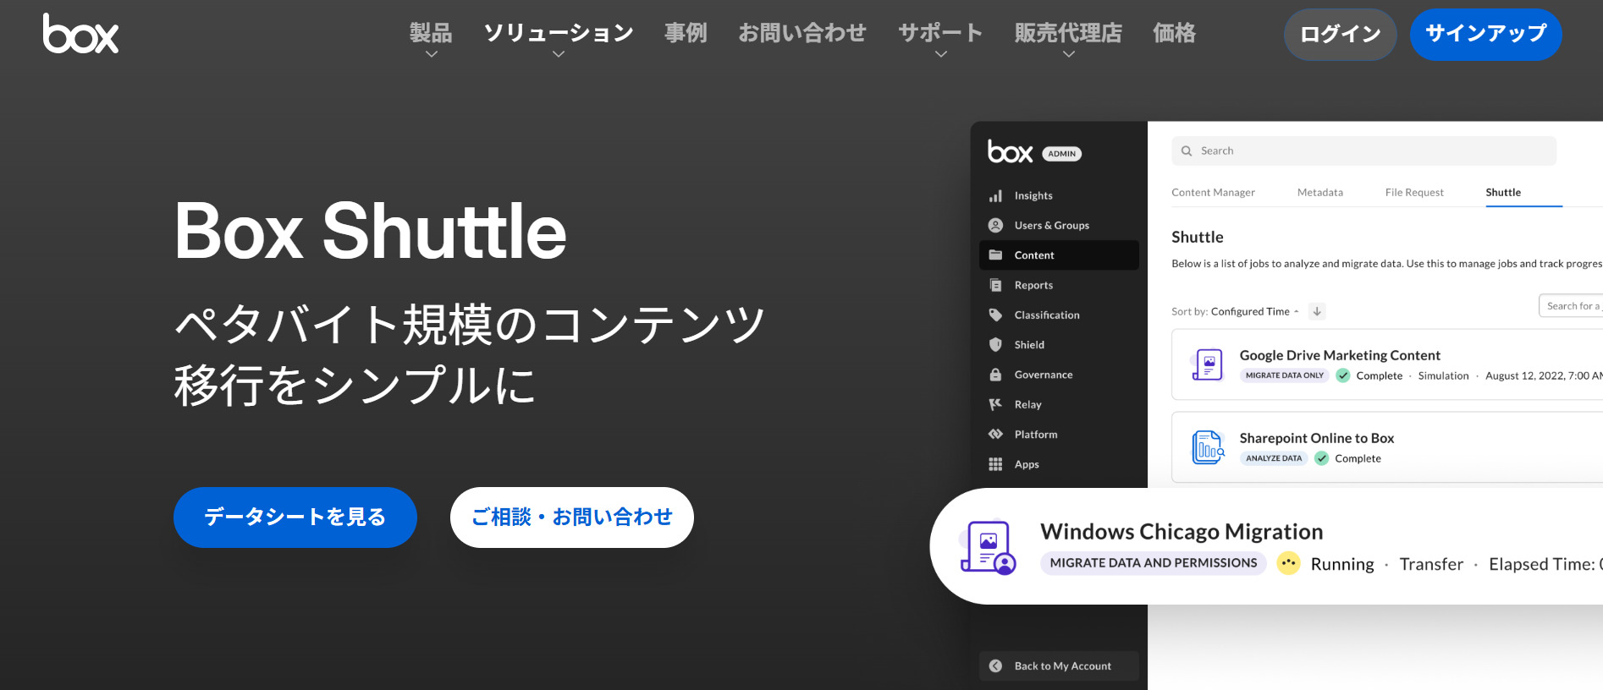Expand the 製品 menu chevron
The image size is (1603, 690).
pos(432,54)
